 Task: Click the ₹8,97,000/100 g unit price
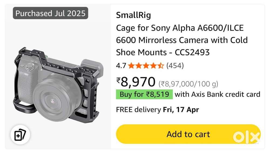click(188, 84)
